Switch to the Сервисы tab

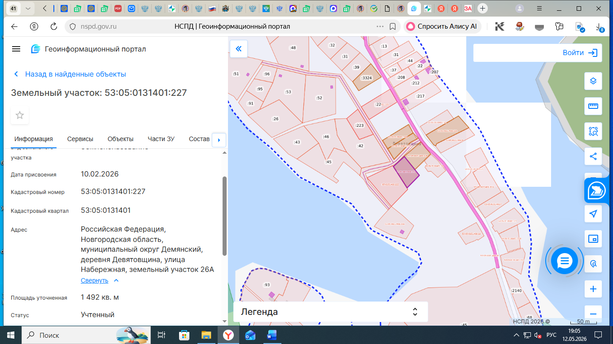80,139
